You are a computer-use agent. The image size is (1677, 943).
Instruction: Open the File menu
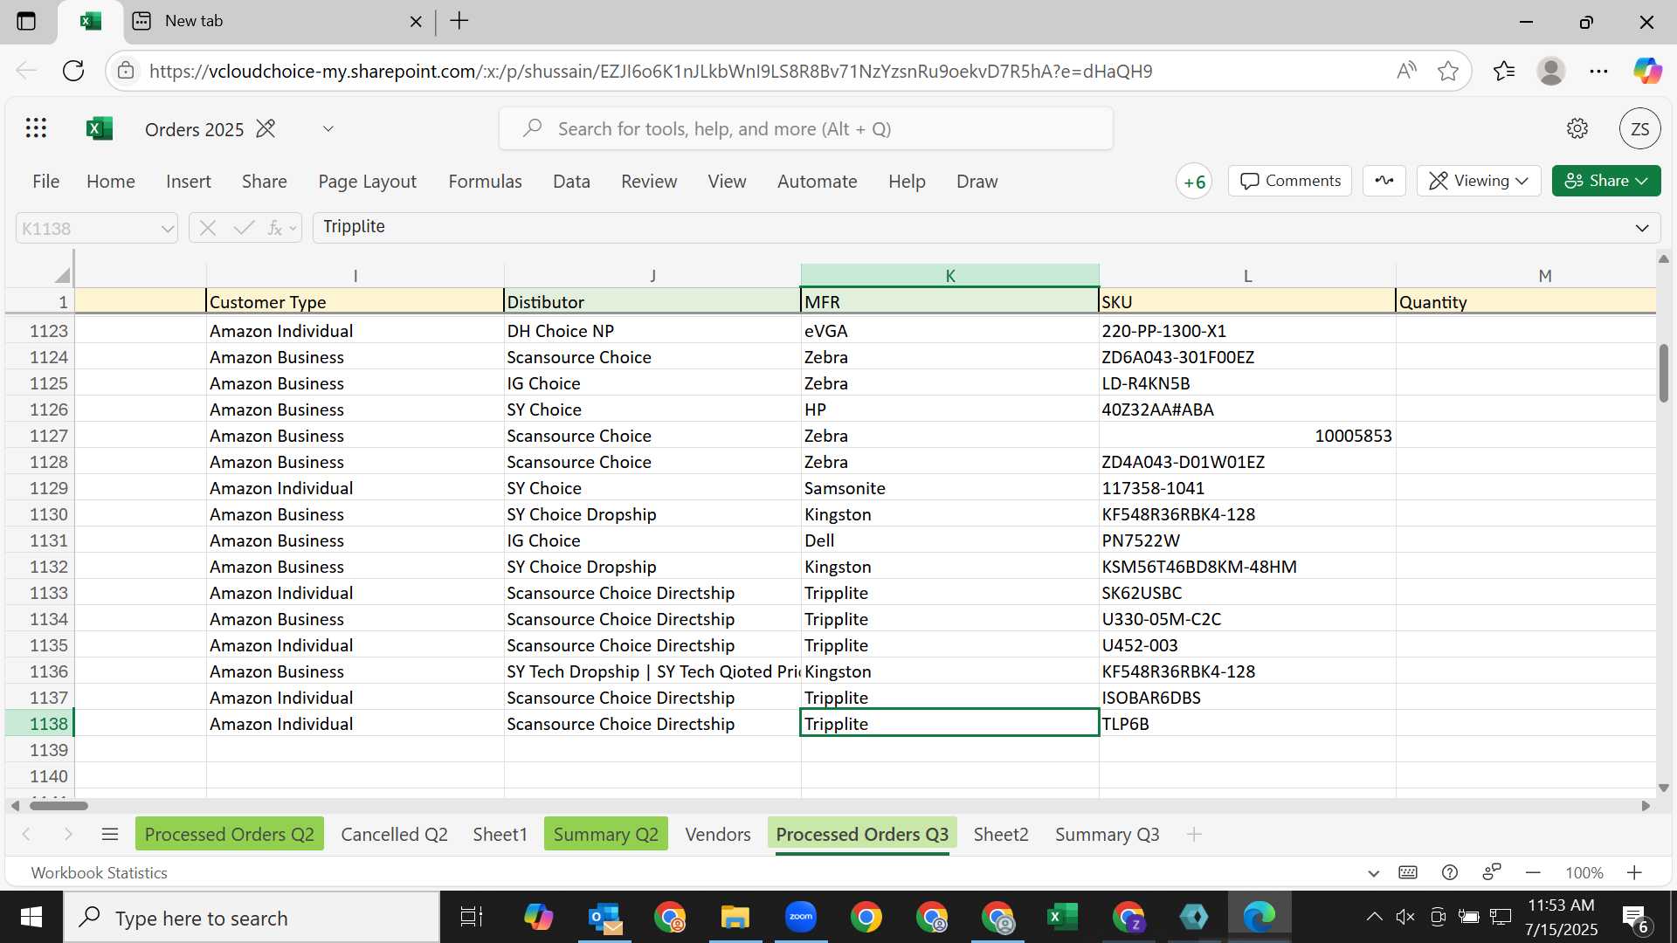point(45,181)
